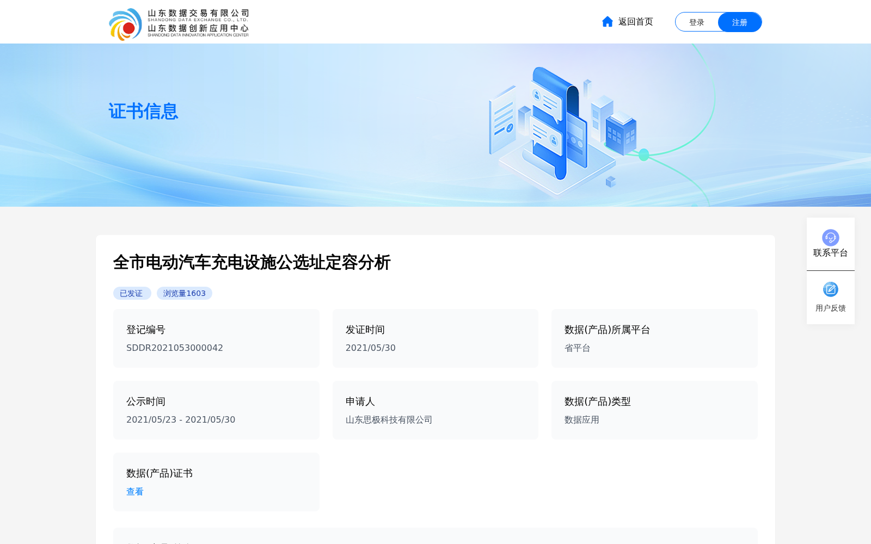Click the 已发证 status tag
The image size is (871, 544).
(x=132, y=293)
